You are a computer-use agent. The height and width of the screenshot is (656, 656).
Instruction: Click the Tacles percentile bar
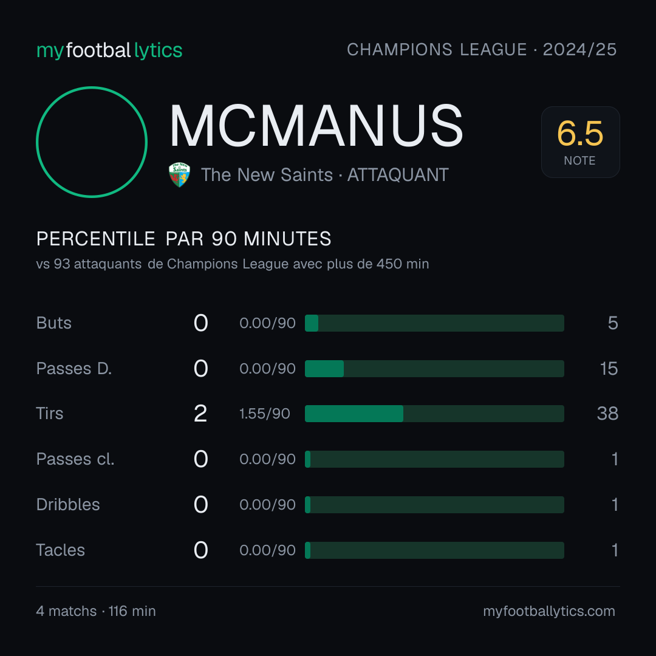tap(434, 550)
